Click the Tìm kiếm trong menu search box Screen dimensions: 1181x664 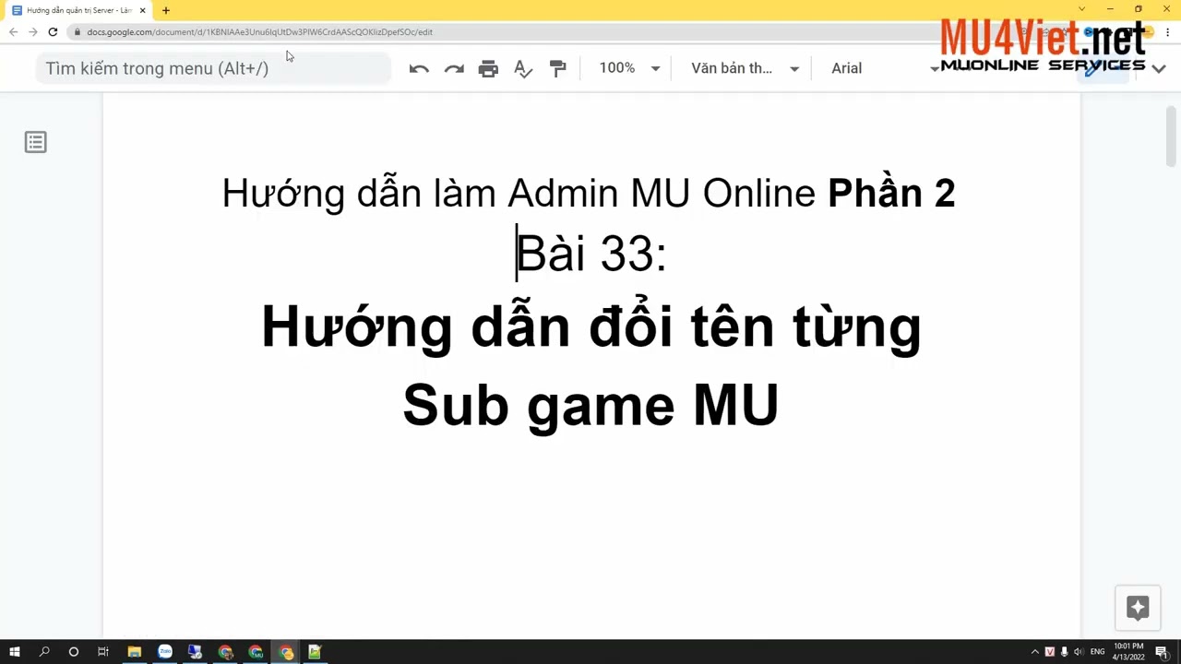tap(213, 68)
